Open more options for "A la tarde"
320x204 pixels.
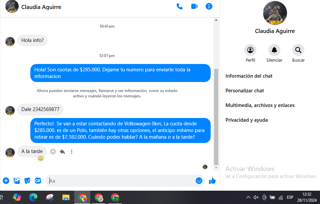pos(71,152)
